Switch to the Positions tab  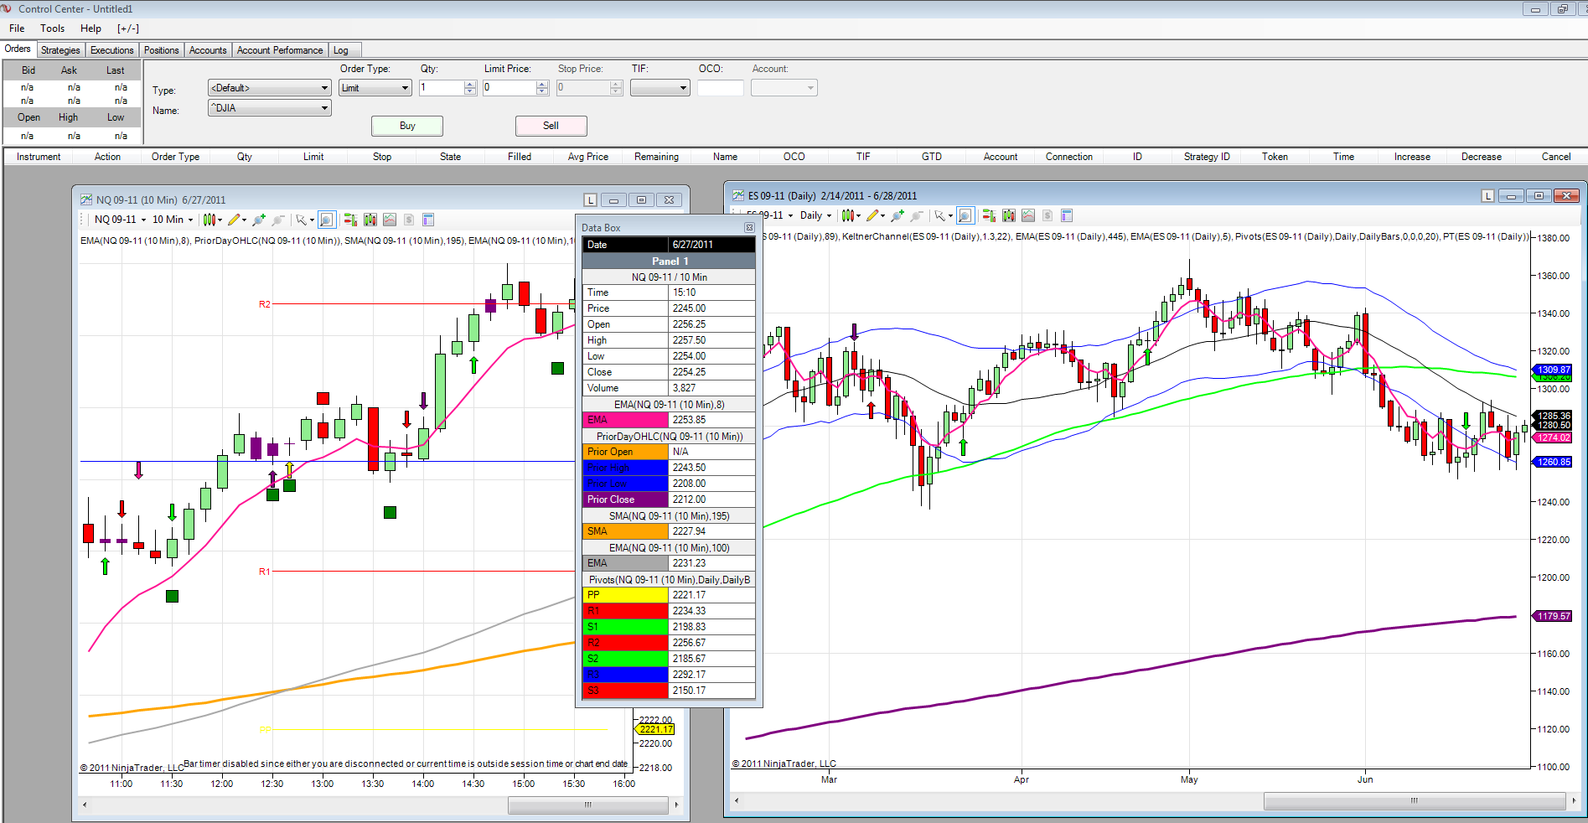(161, 50)
